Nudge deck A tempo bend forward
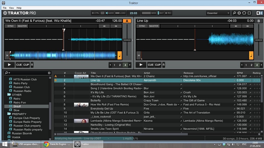 pos(116,26)
